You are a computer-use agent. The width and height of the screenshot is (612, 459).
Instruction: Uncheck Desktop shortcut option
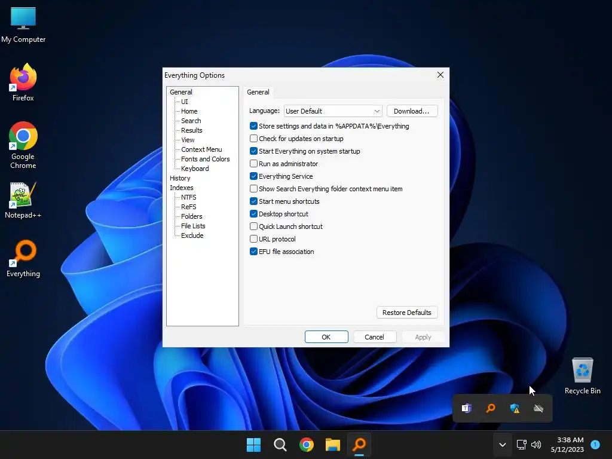[253, 214]
